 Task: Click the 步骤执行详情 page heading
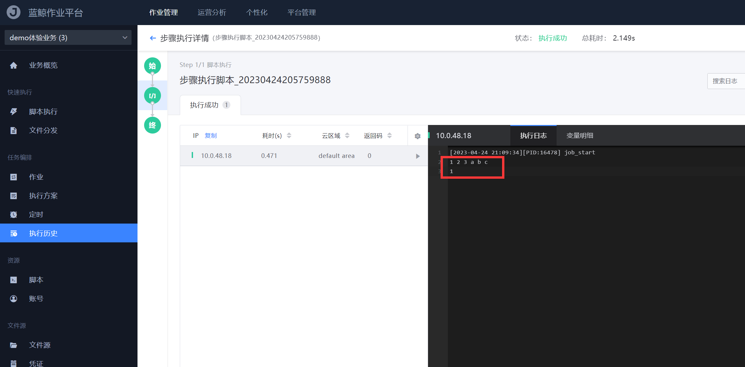[x=184, y=38]
